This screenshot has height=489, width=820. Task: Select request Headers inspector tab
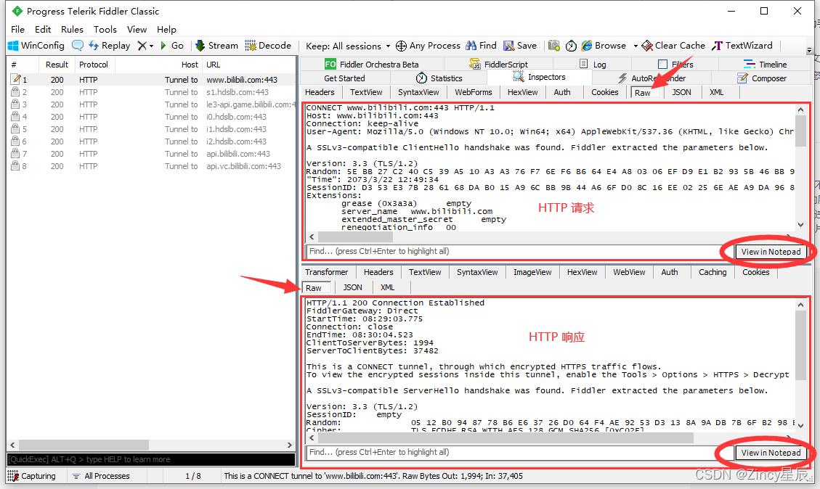tap(320, 92)
